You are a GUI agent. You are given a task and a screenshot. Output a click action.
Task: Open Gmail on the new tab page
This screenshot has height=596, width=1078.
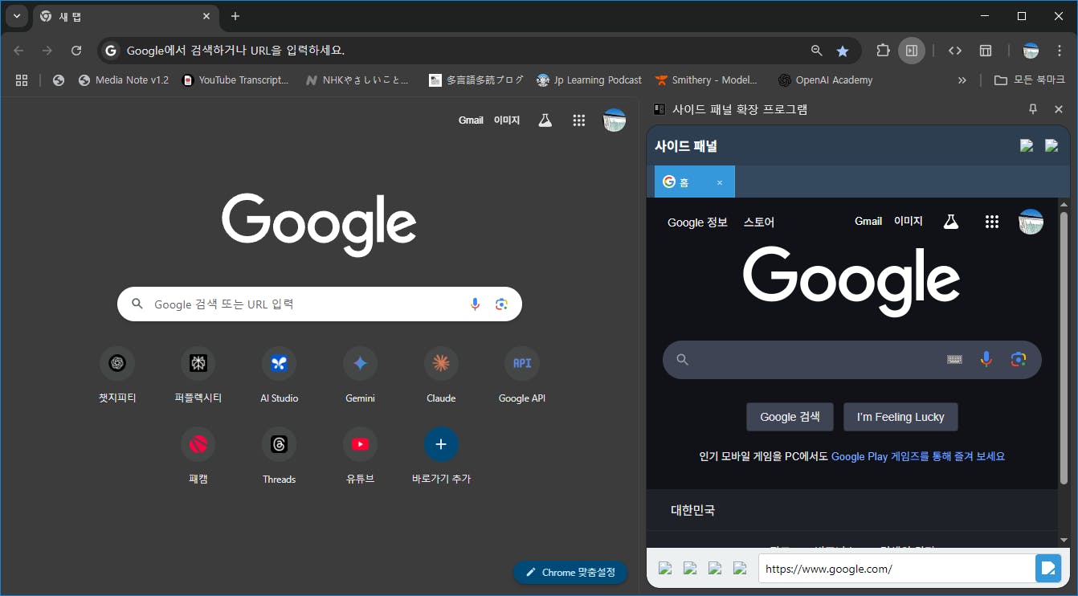click(x=471, y=120)
